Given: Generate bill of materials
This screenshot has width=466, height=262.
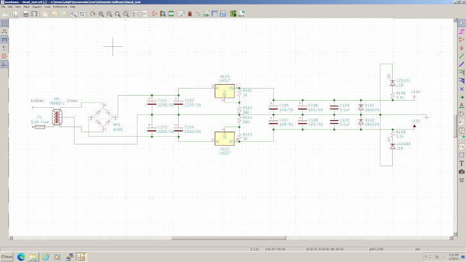Looking at the screenshot, I should point(222,13).
